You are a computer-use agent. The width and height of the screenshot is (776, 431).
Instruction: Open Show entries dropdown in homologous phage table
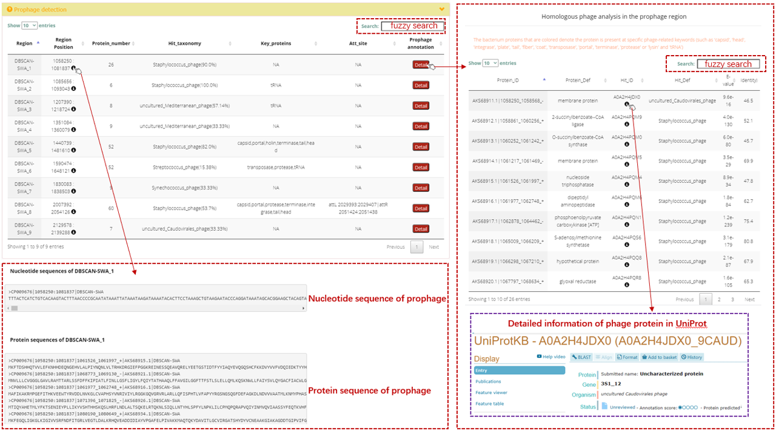click(x=490, y=63)
